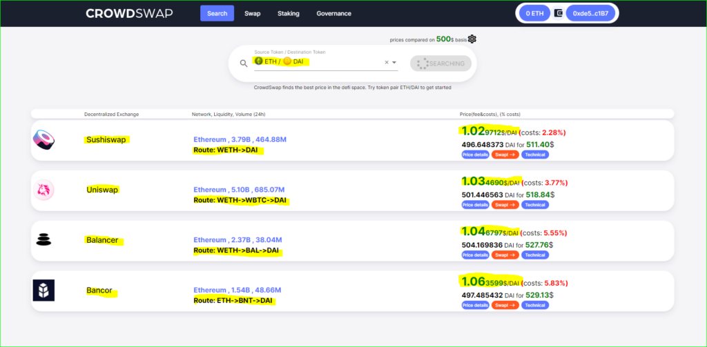707x347 pixels.
Task: Expand the token pair dropdown arrow
Action: pos(394,62)
